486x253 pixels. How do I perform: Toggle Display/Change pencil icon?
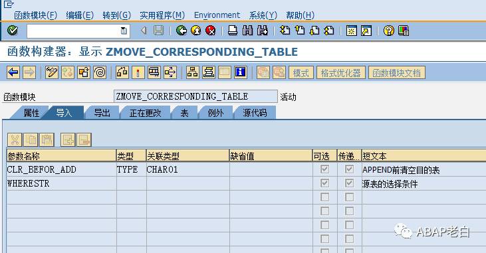pos(51,72)
